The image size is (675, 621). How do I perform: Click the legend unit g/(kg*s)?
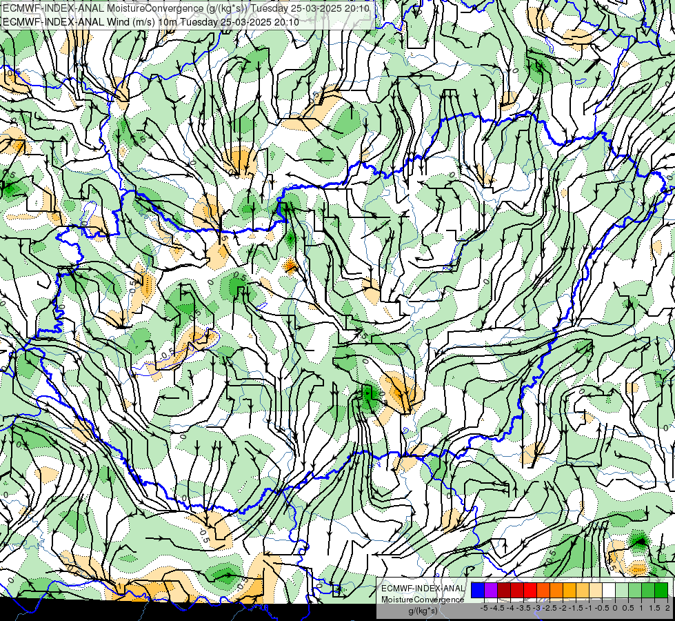pos(423,611)
